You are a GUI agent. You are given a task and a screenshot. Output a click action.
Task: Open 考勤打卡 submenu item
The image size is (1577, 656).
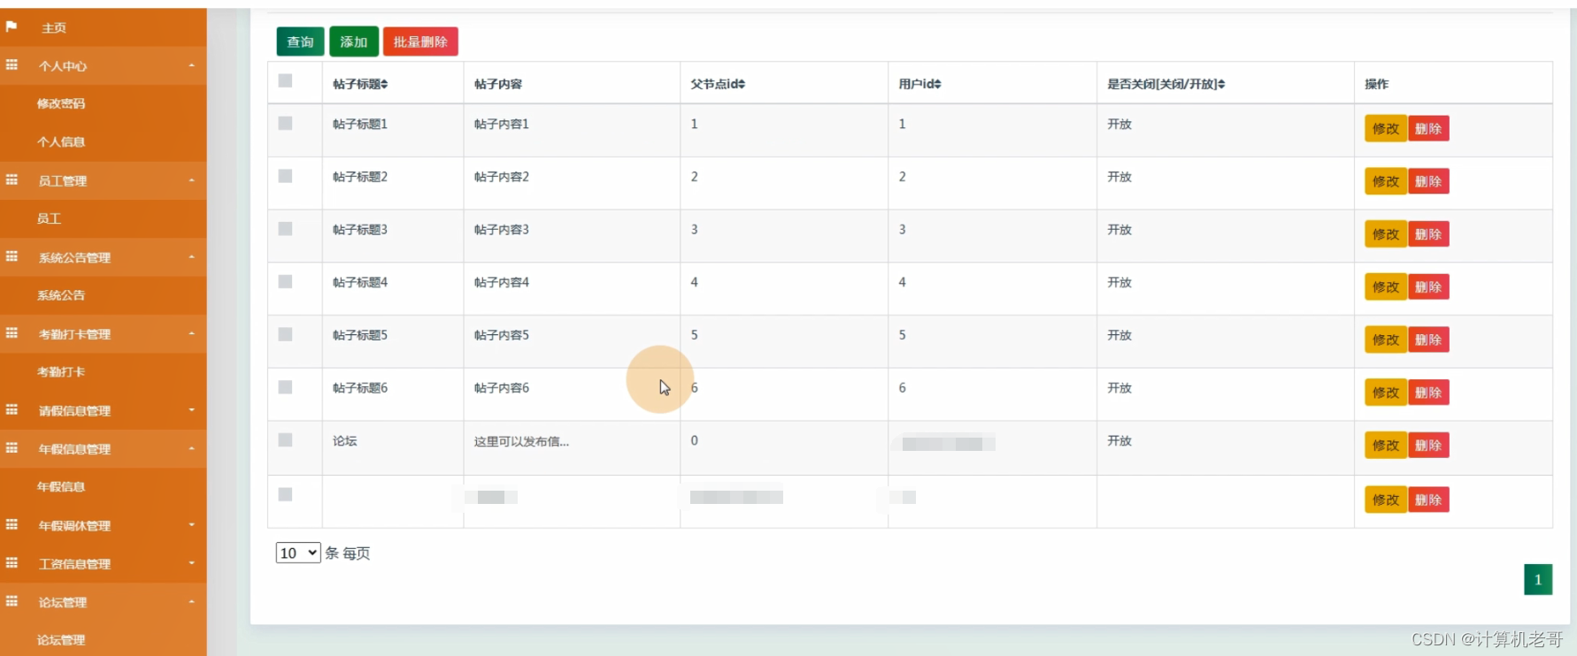click(61, 372)
